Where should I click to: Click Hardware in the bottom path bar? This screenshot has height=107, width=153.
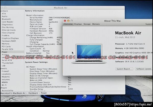click(x=33, y=93)
